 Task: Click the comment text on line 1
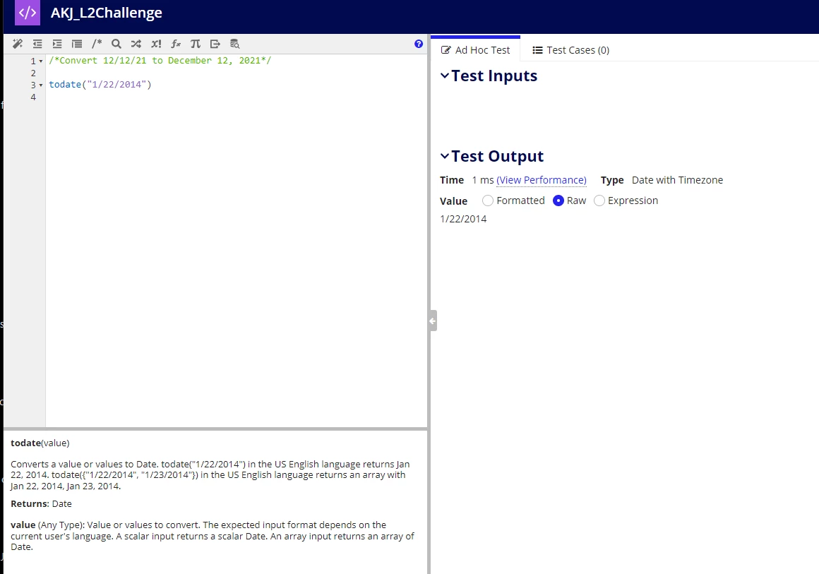pyautogui.click(x=160, y=61)
